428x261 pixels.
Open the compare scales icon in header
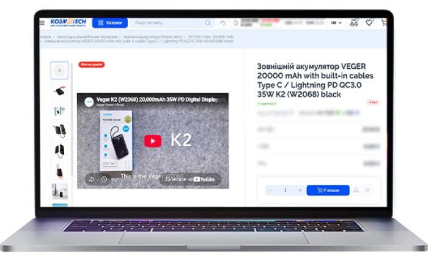point(354,23)
